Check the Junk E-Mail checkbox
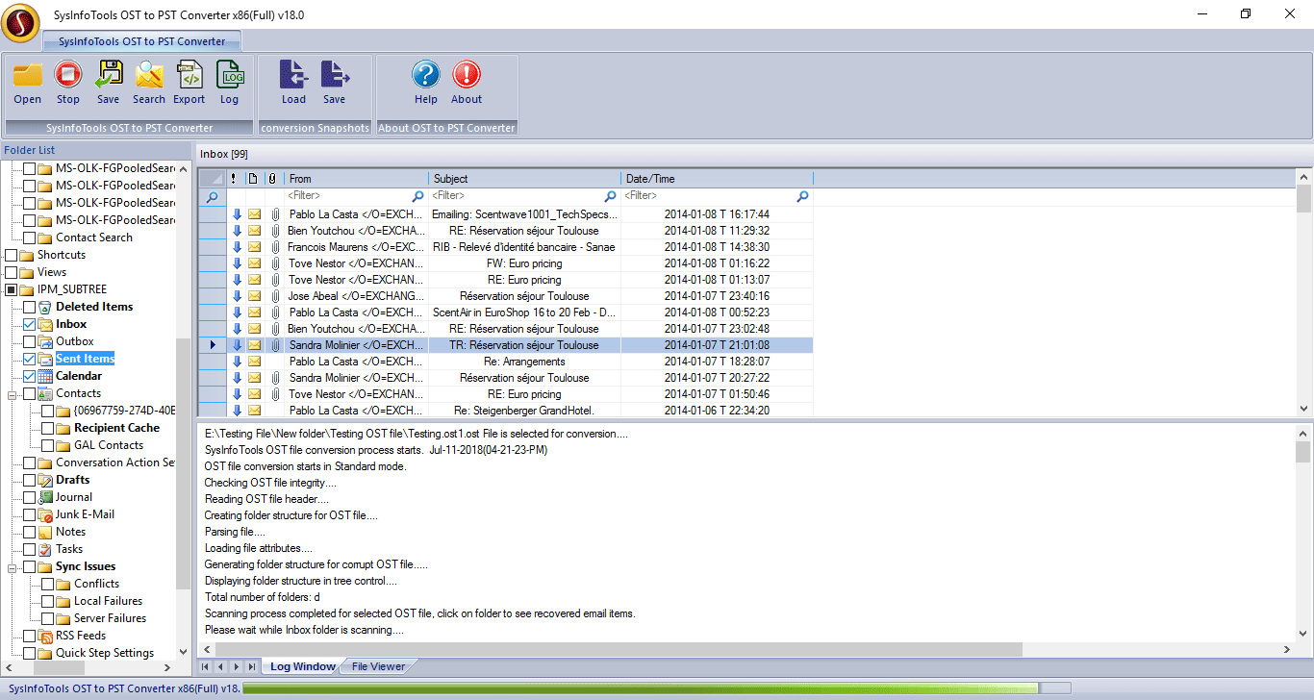The image size is (1314, 700). coord(29,514)
